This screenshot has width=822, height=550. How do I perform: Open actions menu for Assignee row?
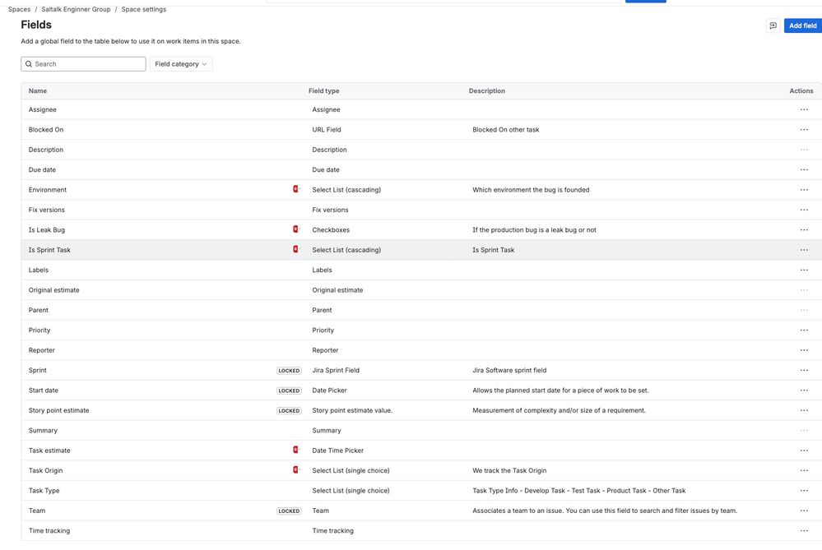[x=804, y=109]
